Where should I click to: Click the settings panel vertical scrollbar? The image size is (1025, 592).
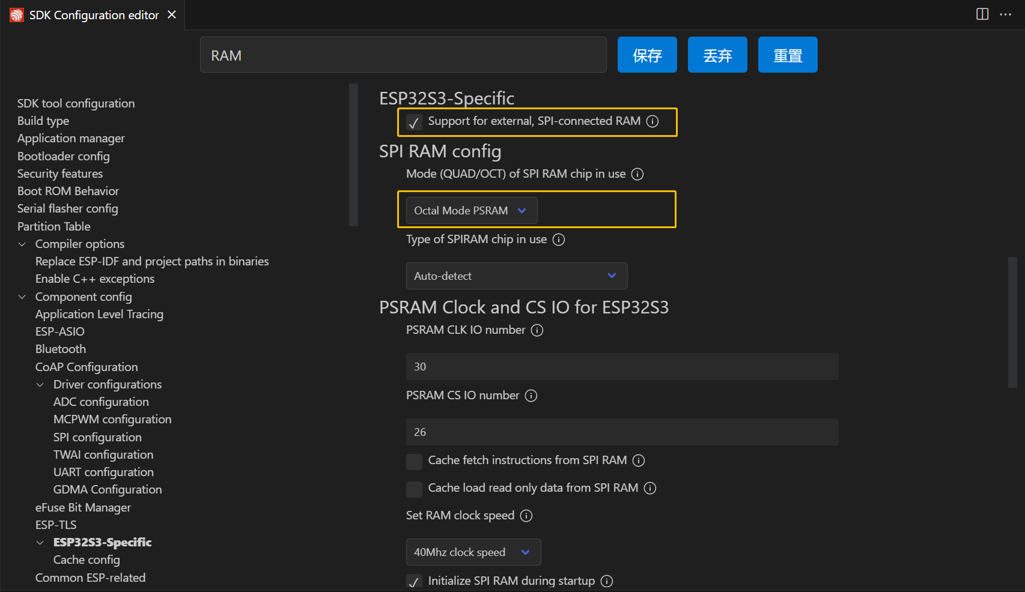coord(1012,322)
